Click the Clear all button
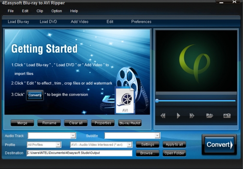Image resolution: width=243 pixels, height=169 pixels. click(x=76, y=123)
